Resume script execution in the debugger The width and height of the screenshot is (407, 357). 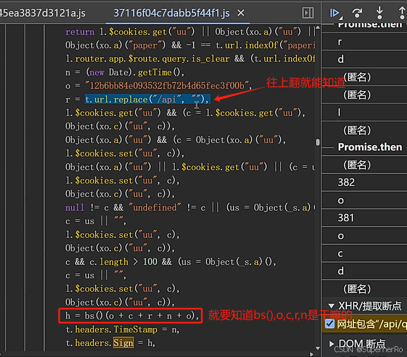pyautogui.click(x=335, y=13)
